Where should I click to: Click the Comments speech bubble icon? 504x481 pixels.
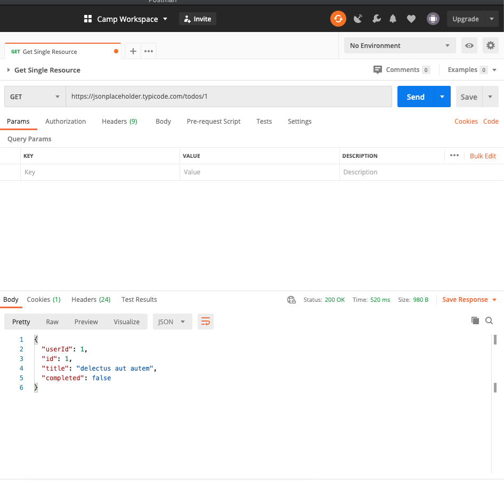tap(378, 69)
